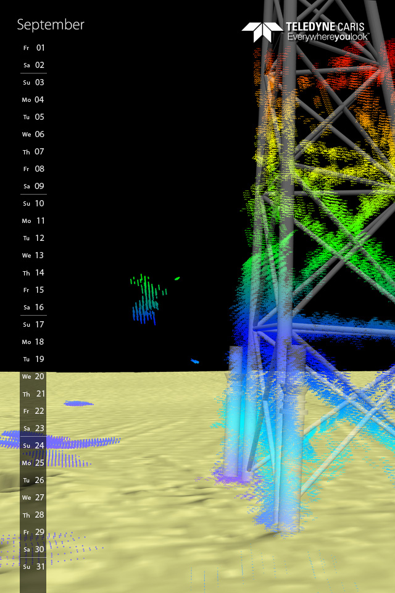
Task: Select We 20 date row
Action: (33, 376)
